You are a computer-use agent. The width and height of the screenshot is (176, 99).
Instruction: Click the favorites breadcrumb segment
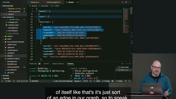pyautogui.click(x=43, y=6)
